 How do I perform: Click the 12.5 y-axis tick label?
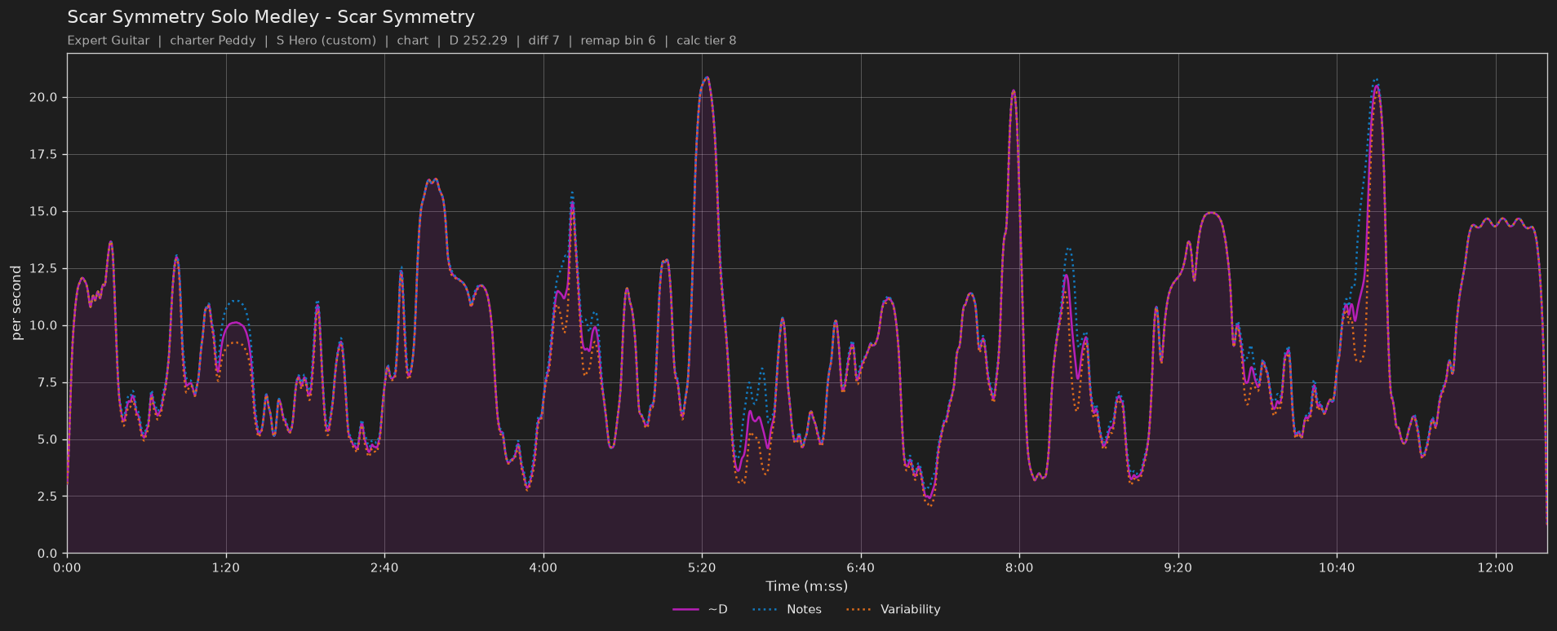pyautogui.click(x=44, y=268)
